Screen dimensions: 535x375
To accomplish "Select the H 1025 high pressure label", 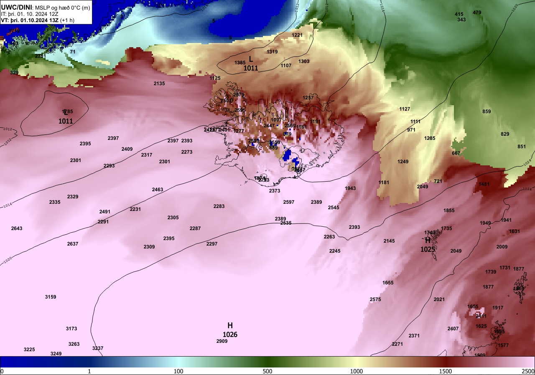I will point(428,245).
